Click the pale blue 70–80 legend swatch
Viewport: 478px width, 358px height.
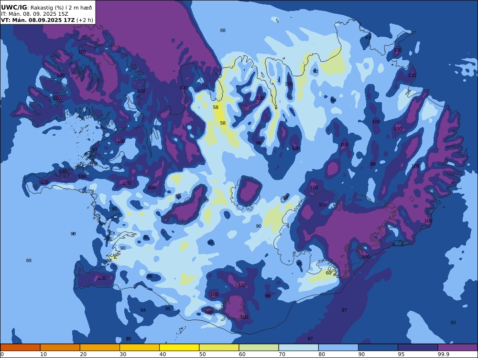(x=298, y=347)
